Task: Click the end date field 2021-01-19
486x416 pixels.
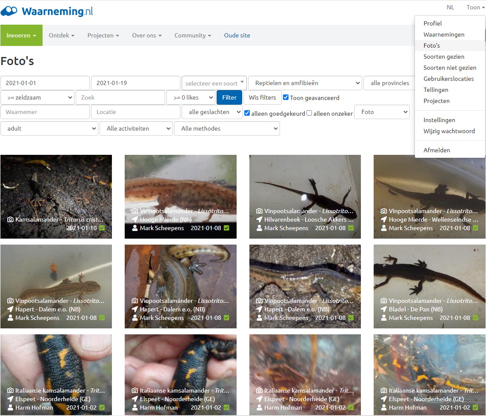Action: point(136,83)
